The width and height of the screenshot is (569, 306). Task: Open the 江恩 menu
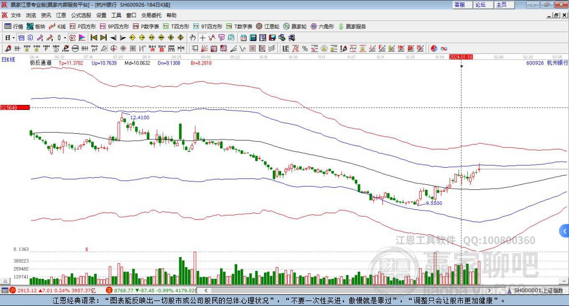coord(61,15)
